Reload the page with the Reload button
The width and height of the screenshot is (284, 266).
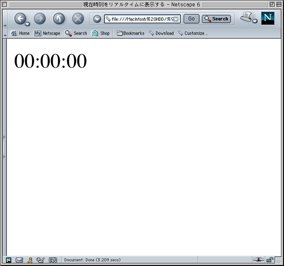pyautogui.click(x=59, y=18)
